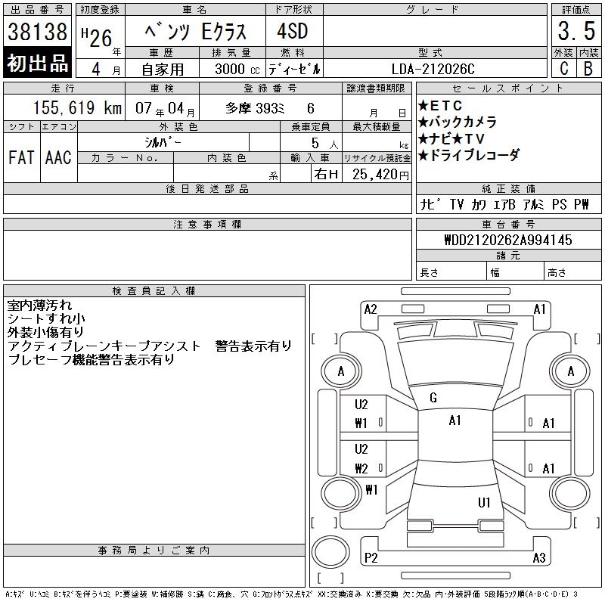Select the car name ベンツ Eクラス
Screen dimensions: 605x605
196,32
